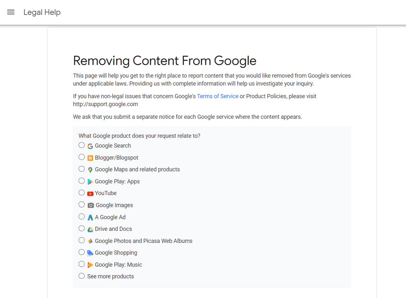Select the A Google Ad radio button
The height and width of the screenshot is (298, 406).
pyautogui.click(x=82, y=217)
